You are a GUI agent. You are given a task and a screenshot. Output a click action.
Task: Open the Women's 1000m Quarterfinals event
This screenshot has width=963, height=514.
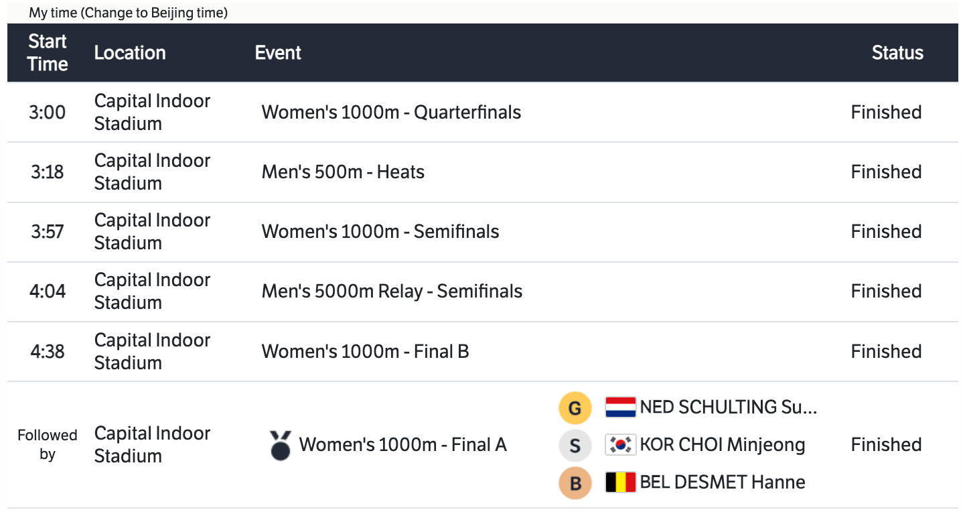(391, 112)
